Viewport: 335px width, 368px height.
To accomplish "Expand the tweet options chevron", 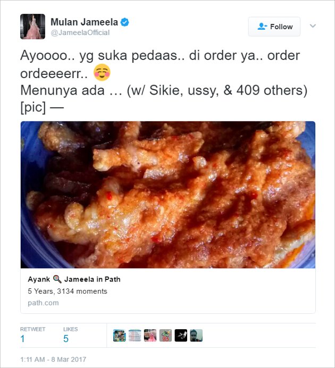I will coord(313,26).
